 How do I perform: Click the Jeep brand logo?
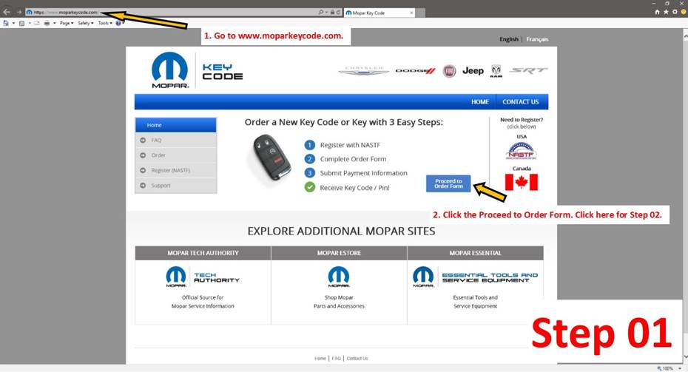tap(473, 70)
